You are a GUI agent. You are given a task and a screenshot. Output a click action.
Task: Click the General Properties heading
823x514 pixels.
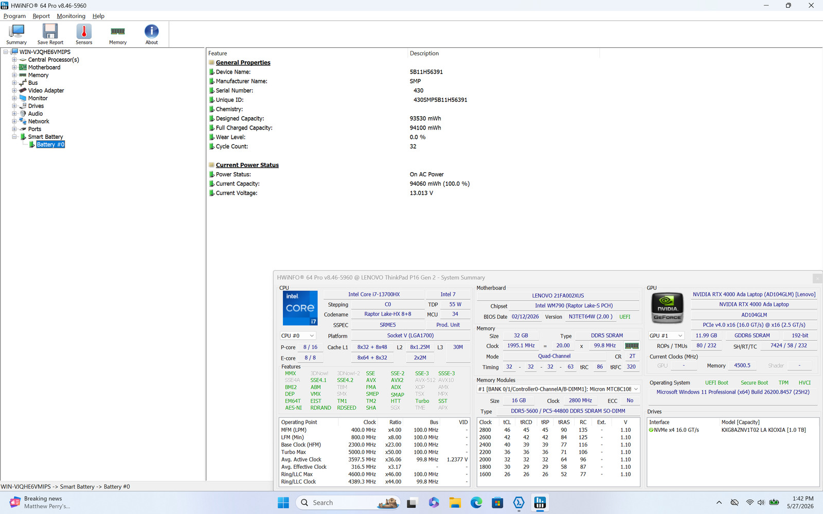[x=243, y=63]
